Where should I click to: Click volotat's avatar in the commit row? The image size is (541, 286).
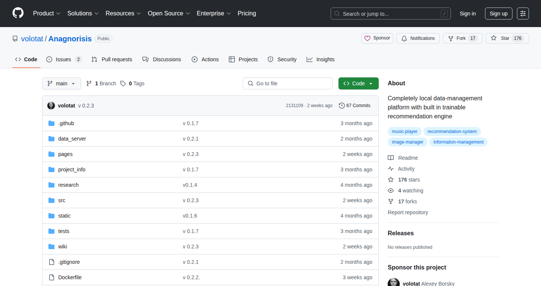[x=51, y=106]
